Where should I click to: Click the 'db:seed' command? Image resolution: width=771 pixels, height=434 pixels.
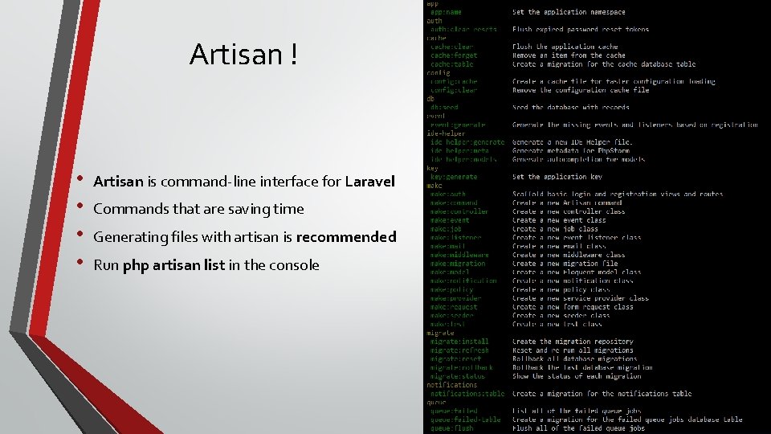pyautogui.click(x=444, y=107)
